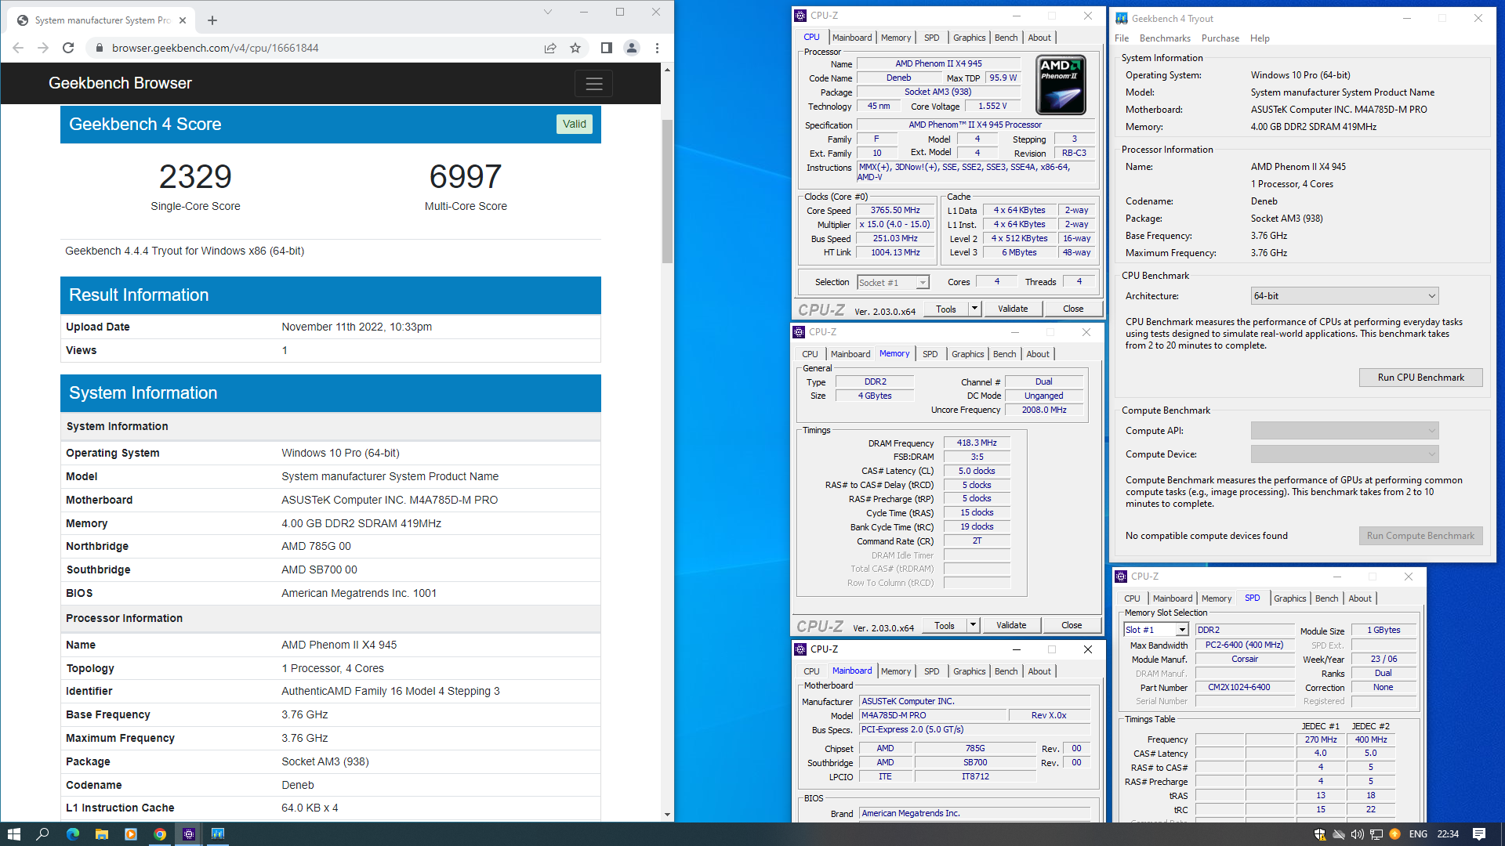Image resolution: width=1505 pixels, height=846 pixels.
Task: Click the Valid result badge
Action: [575, 124]
